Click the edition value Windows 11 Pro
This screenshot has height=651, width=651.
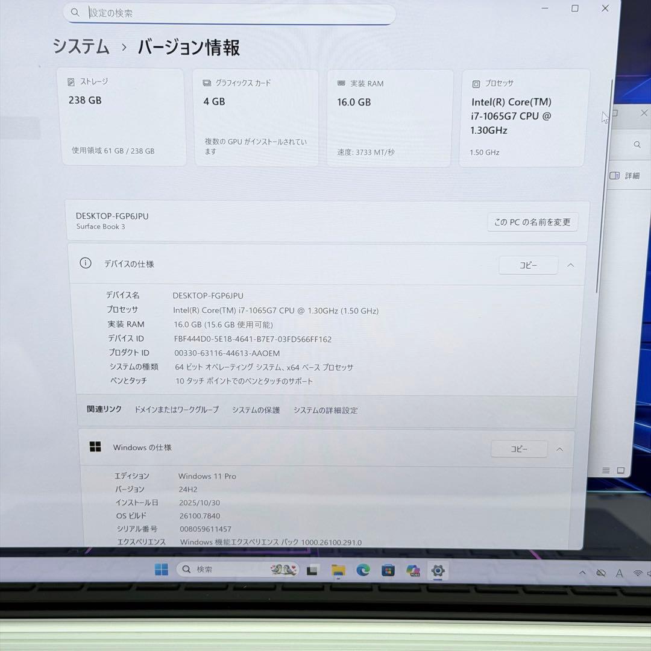207,476
